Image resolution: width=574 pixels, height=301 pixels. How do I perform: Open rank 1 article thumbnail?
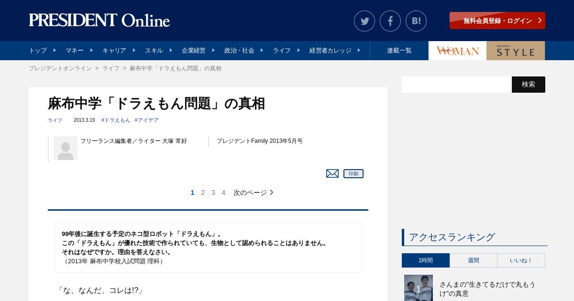(x=419, y=288)
